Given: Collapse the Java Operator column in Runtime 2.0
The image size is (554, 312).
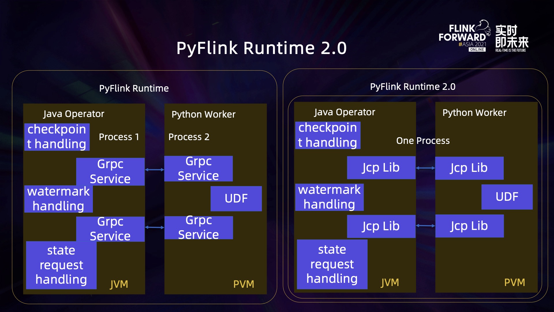Looking at the screenshot, I should [x=345, y=112].
